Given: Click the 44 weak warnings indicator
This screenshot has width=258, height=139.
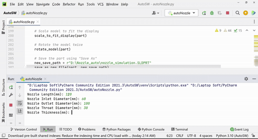Looking at the screenshot, I should coord(228,30).
